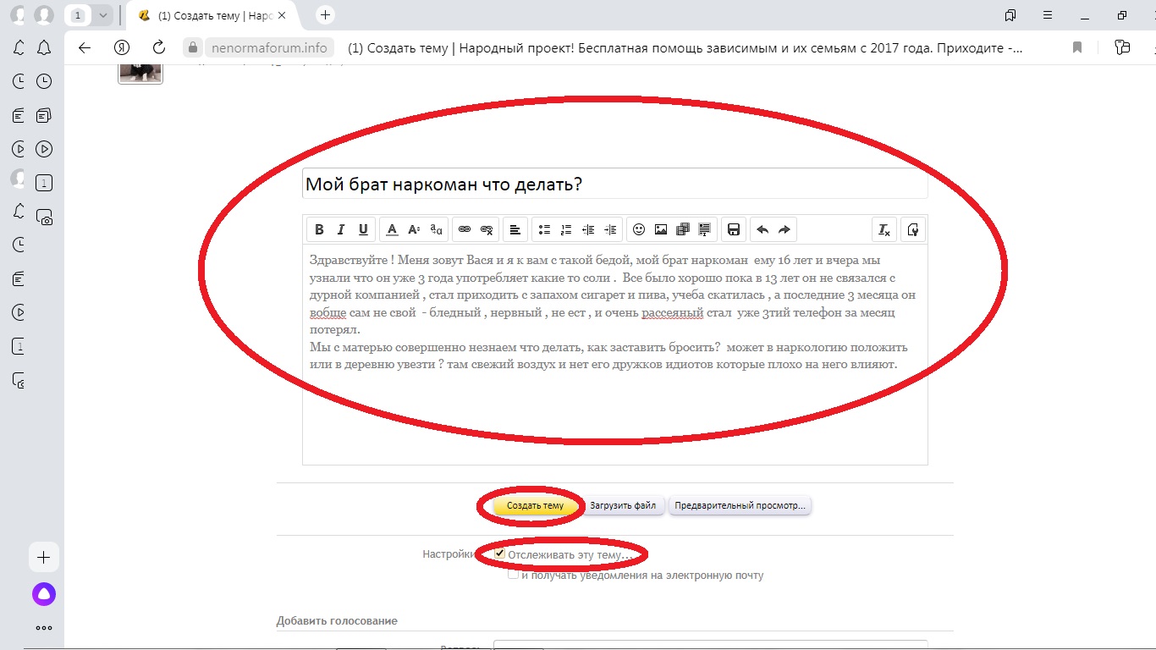
Task: Undo the last edit in the editor
Action: pyautogui.click(x=762, y=229)
